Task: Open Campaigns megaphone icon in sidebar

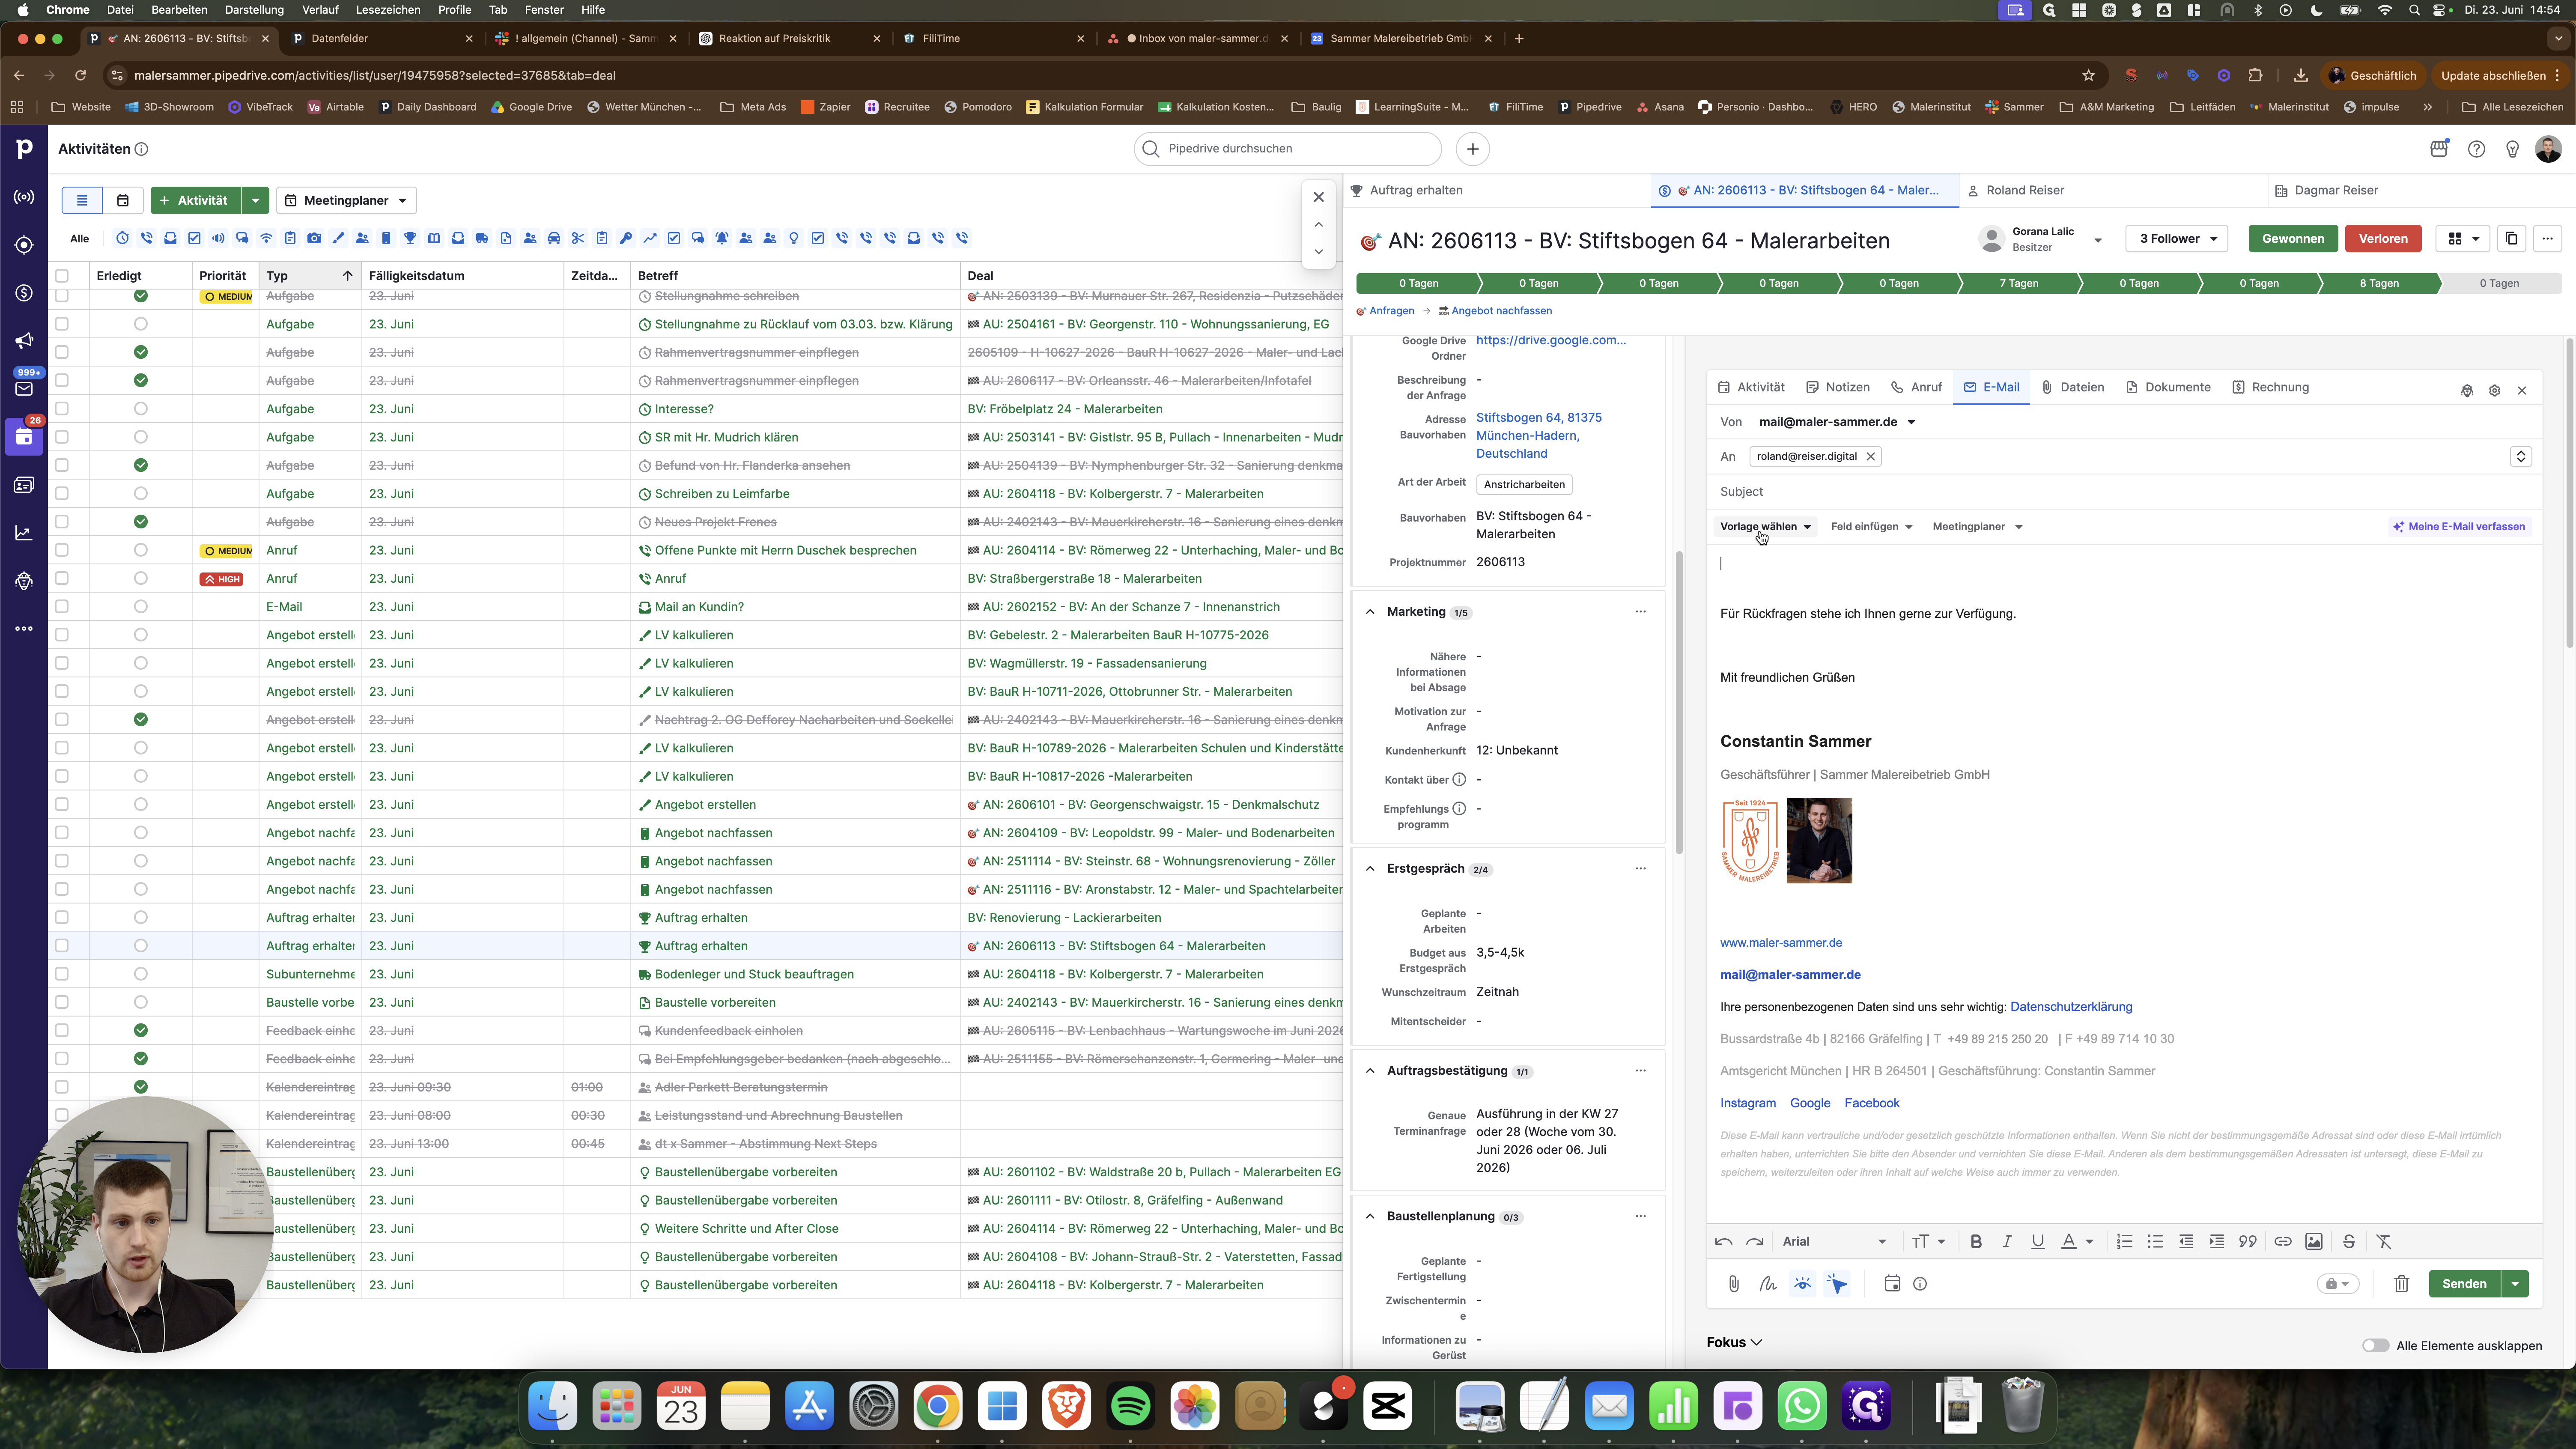Action: click(24, 341)
